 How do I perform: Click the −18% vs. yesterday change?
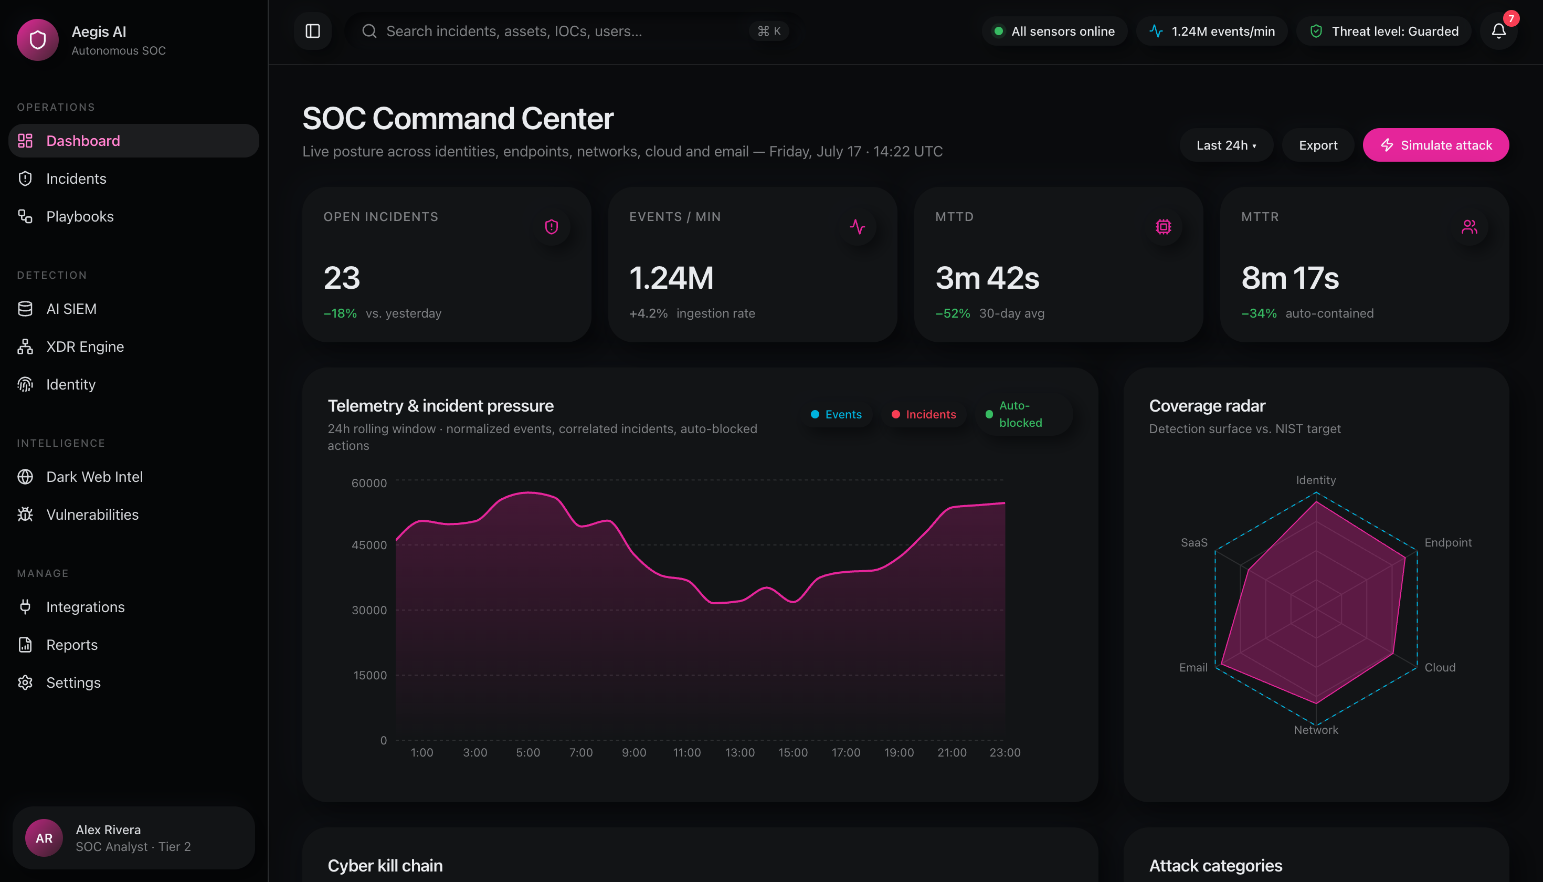382,313
